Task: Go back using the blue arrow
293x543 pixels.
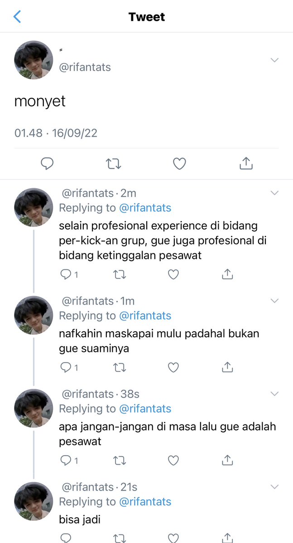Action: [x=17, y=17]
